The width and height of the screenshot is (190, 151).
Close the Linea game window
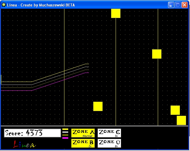(184, 5)
